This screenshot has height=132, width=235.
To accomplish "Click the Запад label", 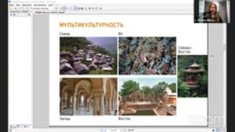I will [x=65, y=119].
